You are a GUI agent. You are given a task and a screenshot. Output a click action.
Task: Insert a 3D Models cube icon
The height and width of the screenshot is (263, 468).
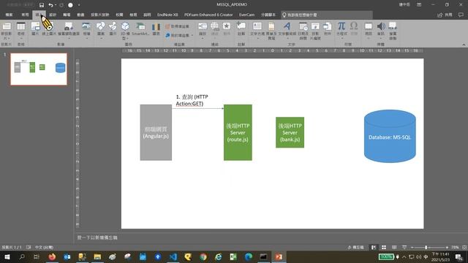pyautogui.click(x=125, y=27)
